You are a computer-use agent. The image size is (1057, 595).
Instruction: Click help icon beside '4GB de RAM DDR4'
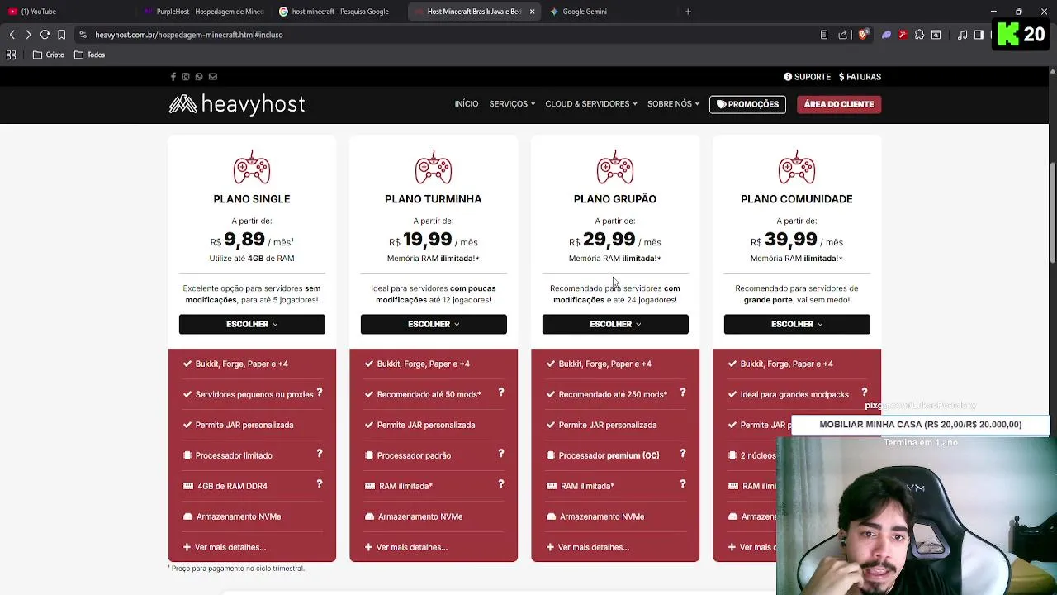pyautogui.click(x=320, y=484)
